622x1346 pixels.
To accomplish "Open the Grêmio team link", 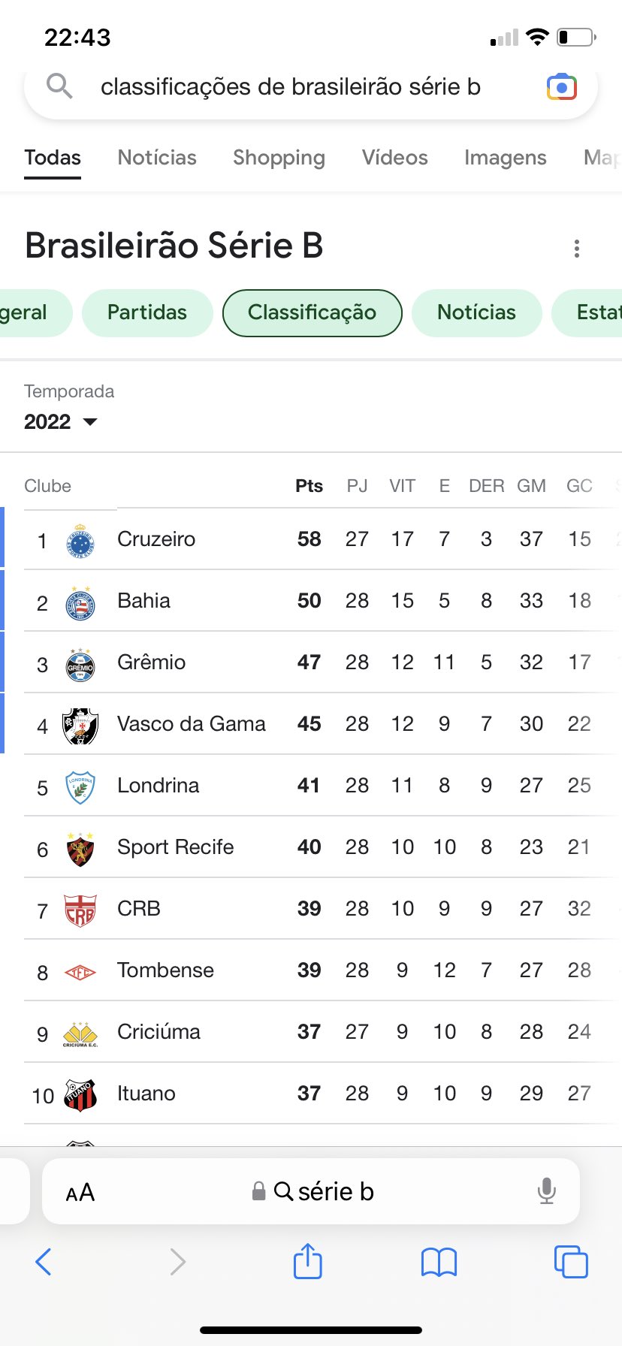I will pos(151,662).
